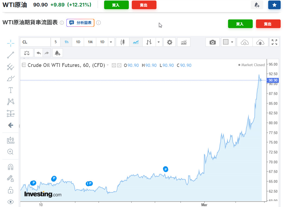Switch to the 1M interval

[x=90, y=42]
